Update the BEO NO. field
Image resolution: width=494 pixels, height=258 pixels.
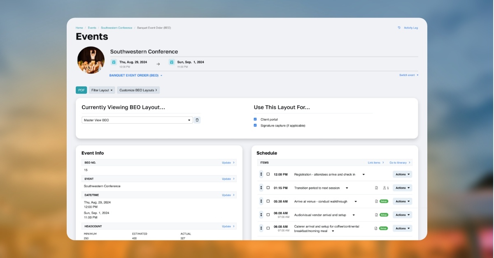(x=228, y=163)
